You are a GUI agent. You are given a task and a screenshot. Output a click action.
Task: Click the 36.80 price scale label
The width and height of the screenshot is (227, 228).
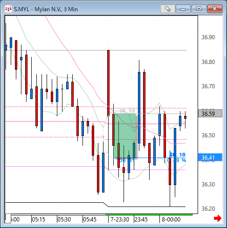(x=208, y=62)
